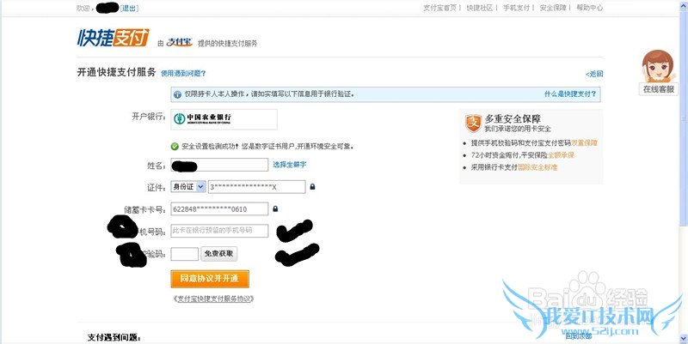688x344 pixels.
Task: Click the 支付宝 logo beside 快捷支付
Action: 180,42
